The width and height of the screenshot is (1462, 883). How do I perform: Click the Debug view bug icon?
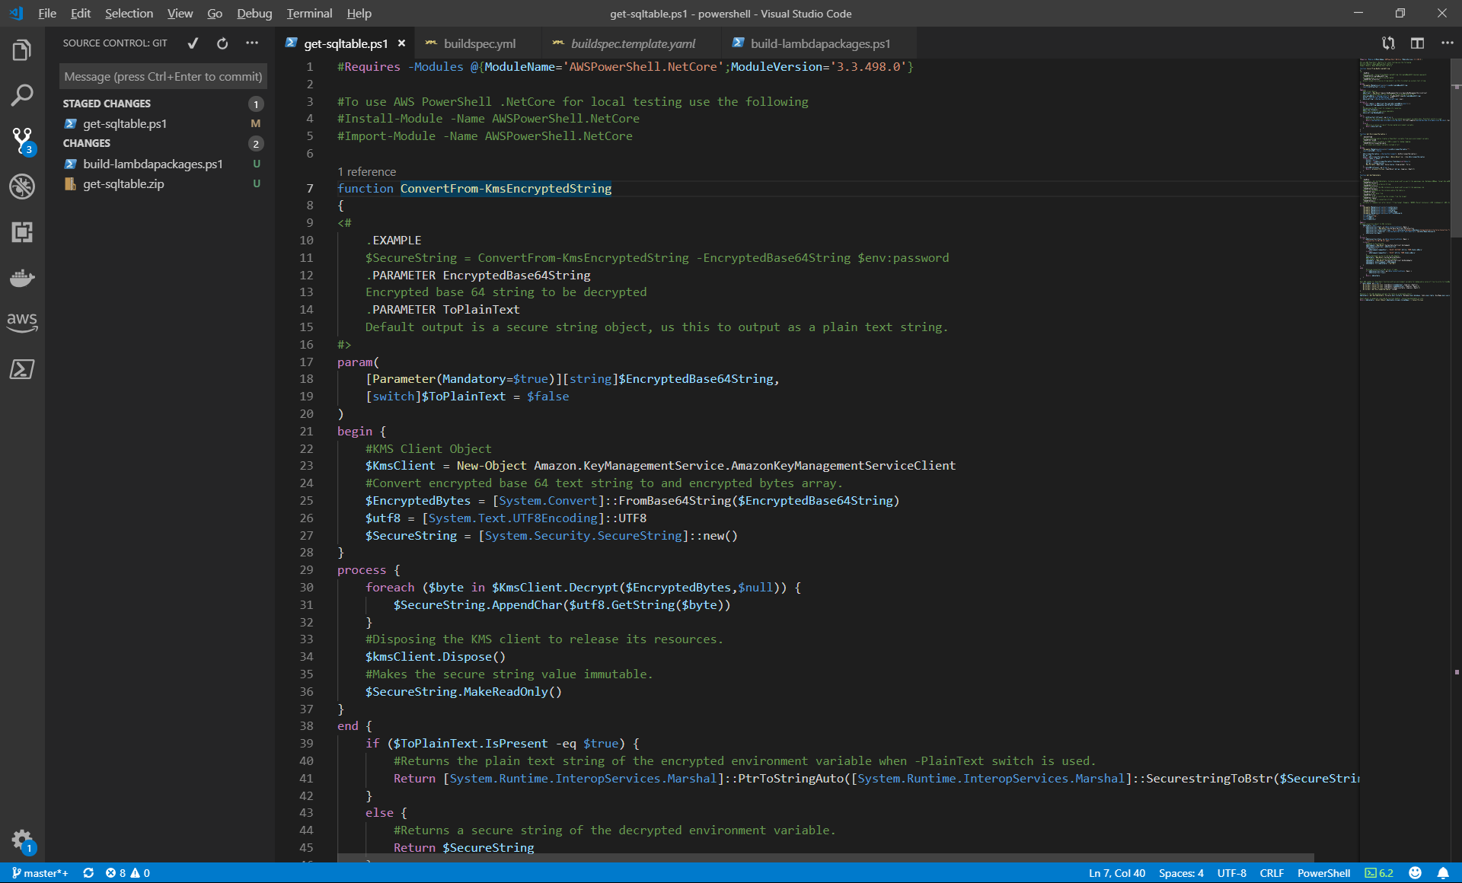22,186
